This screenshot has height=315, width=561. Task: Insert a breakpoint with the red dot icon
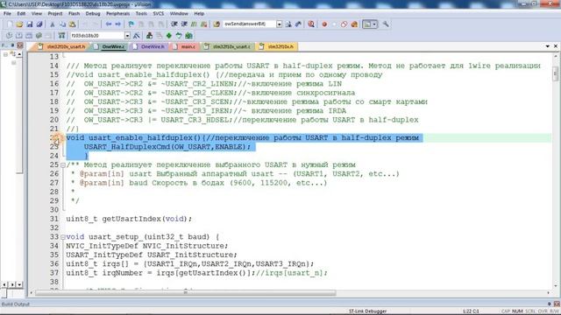coord(324,24)
